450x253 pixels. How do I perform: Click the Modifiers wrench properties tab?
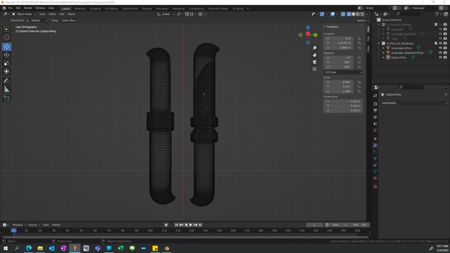[375, 145]
